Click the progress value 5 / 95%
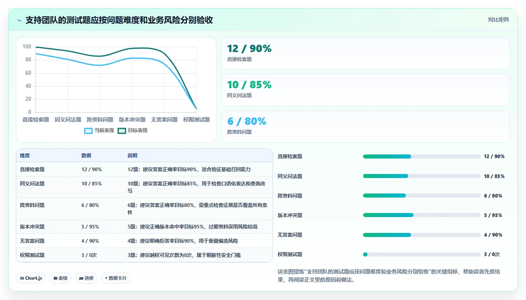 click(493, 215)
